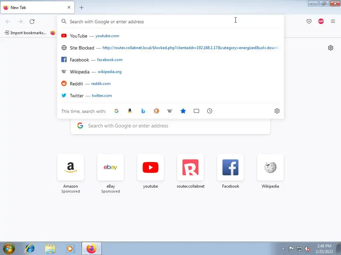Search in Bookmarks with star icon
The width and height of the screenshot is (341, 255).
click(x=183, y=111)
